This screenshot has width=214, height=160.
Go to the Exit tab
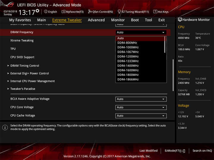[161, 20]
